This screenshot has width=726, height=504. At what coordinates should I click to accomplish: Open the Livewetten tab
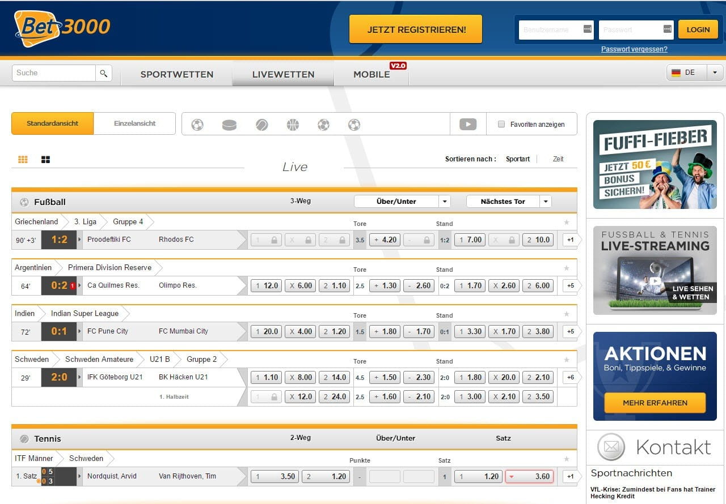pyautogui.click(x=283, y=74)
